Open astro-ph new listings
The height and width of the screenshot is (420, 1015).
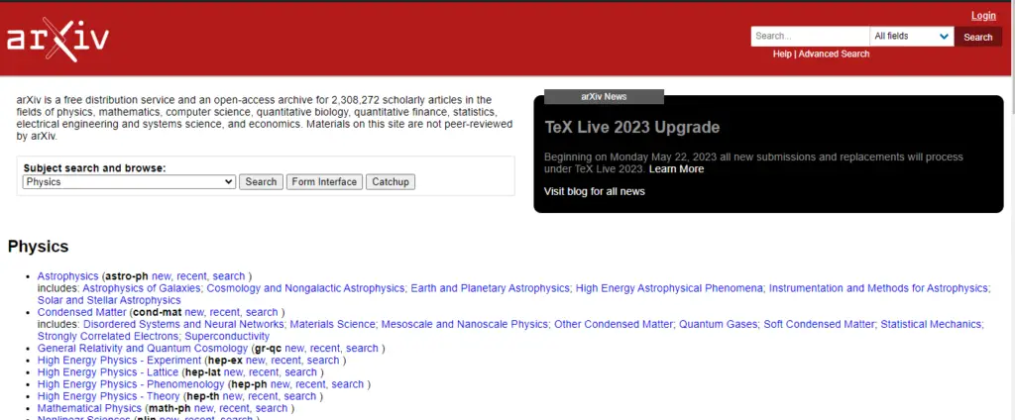point(162,276)
